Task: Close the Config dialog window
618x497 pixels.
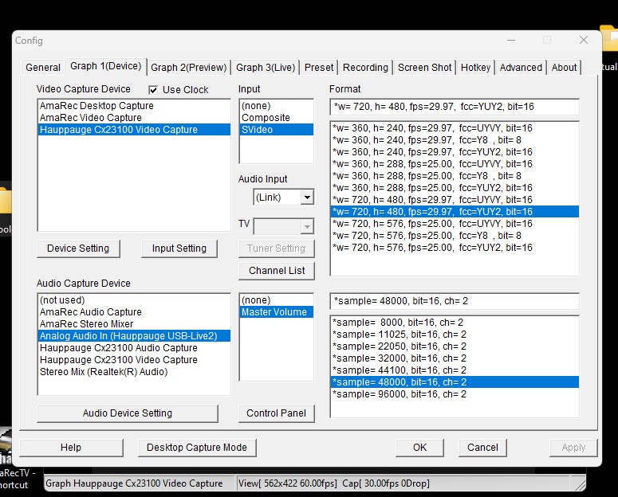Action: pyautogui.click(x=584, y=40)
